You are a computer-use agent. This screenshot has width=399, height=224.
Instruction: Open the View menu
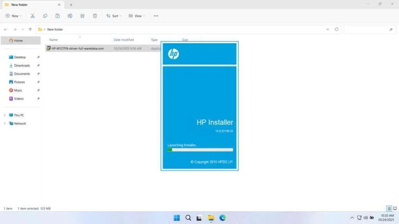(x=137, y=16)
